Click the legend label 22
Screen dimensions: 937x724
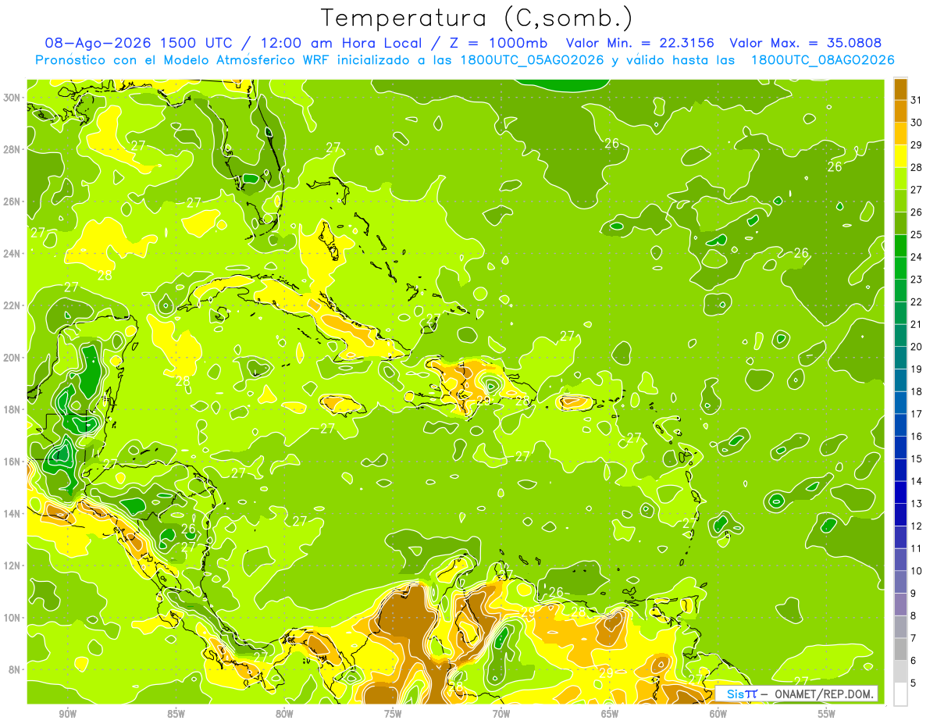(916, 301)
